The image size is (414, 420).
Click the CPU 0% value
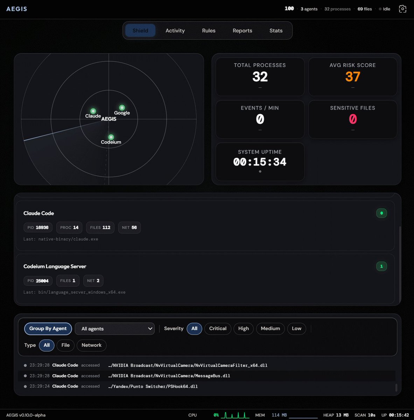click(x=216, y=415)
